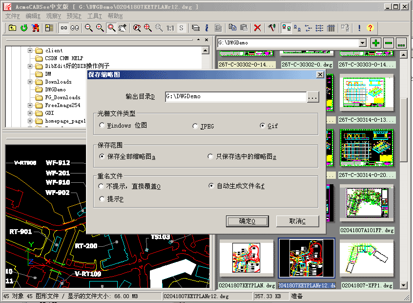Open the 工具T menu
The width and height of the screenshot is (413, 303).
(94, 16)
